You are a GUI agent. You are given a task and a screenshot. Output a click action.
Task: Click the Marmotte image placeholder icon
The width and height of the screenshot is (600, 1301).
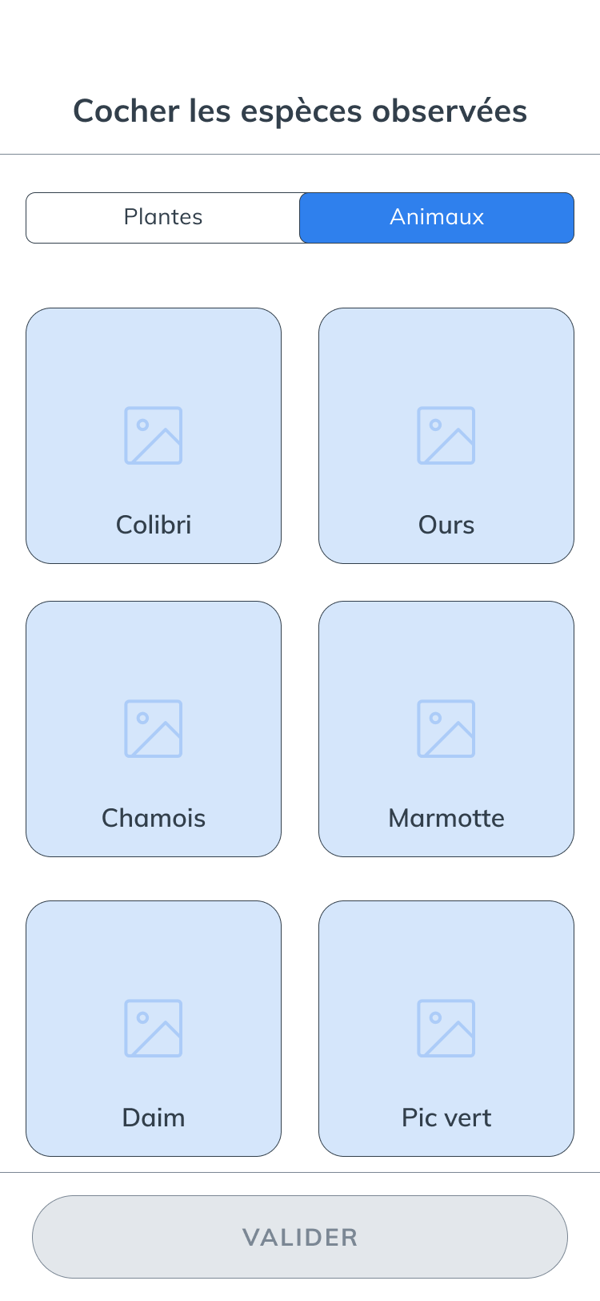(x=446, y=728)
